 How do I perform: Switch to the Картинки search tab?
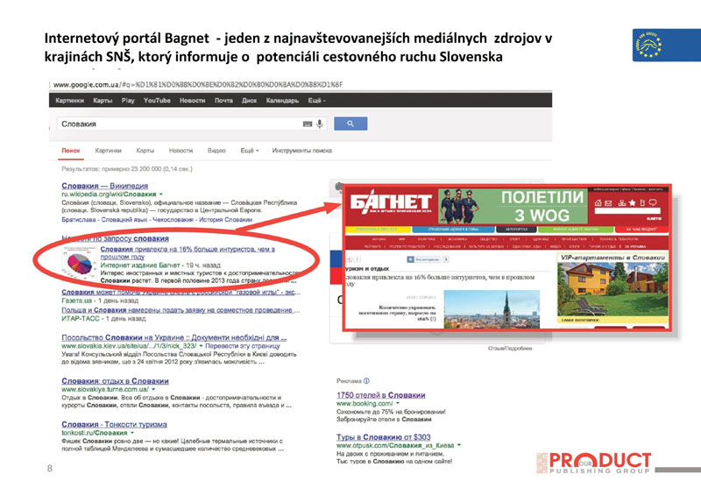point(108,151)
